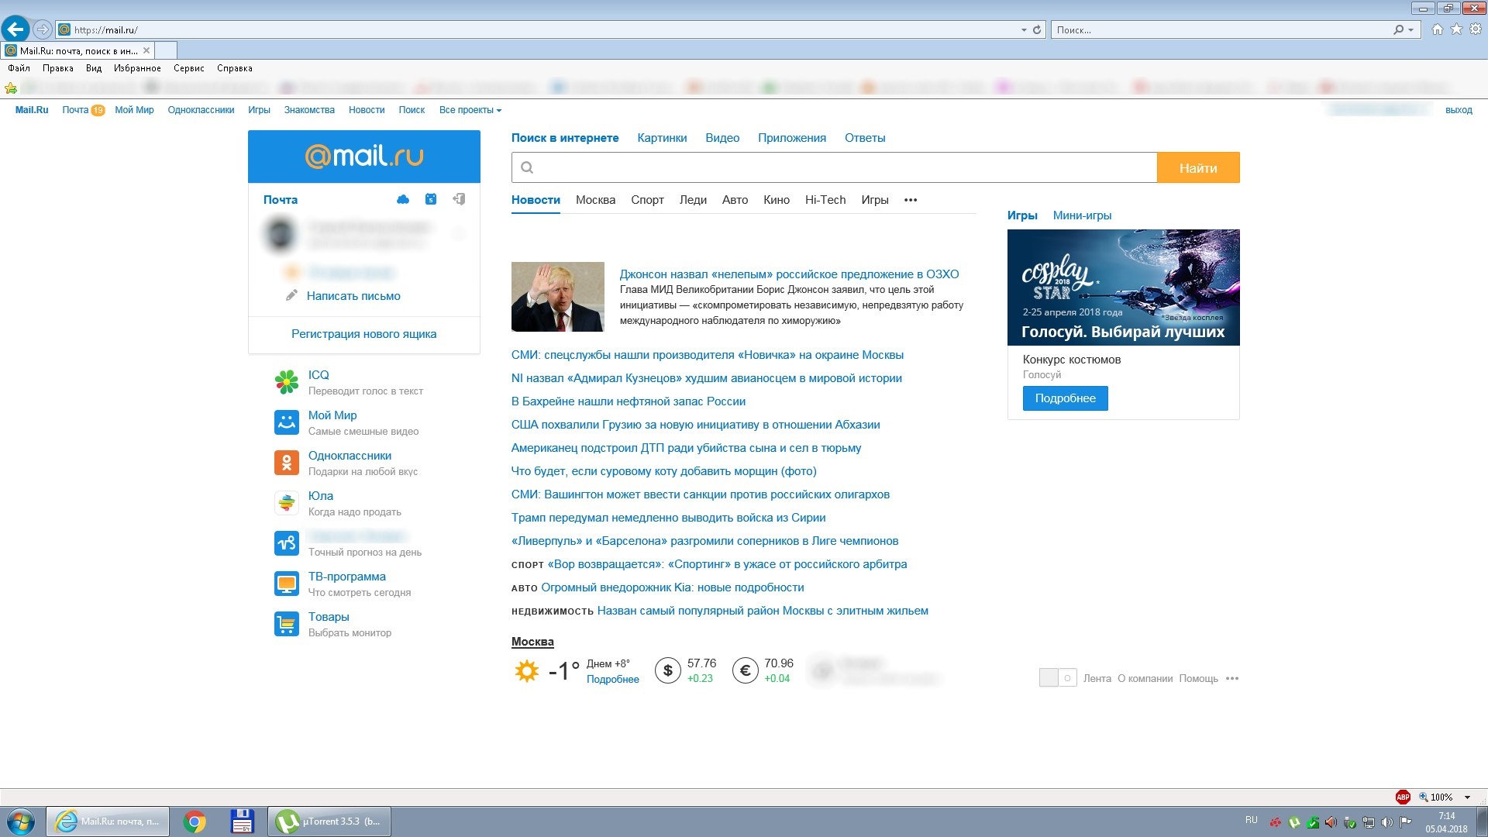Switch to the Спорт news tab

[647, 200]
